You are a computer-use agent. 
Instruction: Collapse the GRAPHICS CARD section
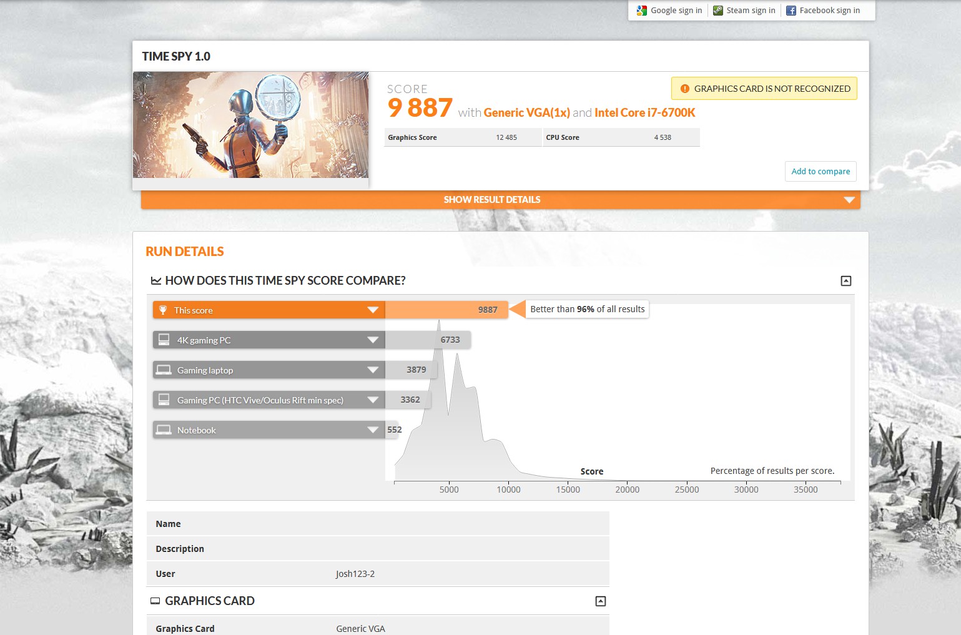tap(601, 601)
